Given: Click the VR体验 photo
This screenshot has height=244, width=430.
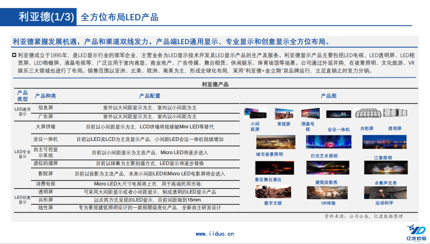Looking at the screenshot, I should [x=327, y=193].
